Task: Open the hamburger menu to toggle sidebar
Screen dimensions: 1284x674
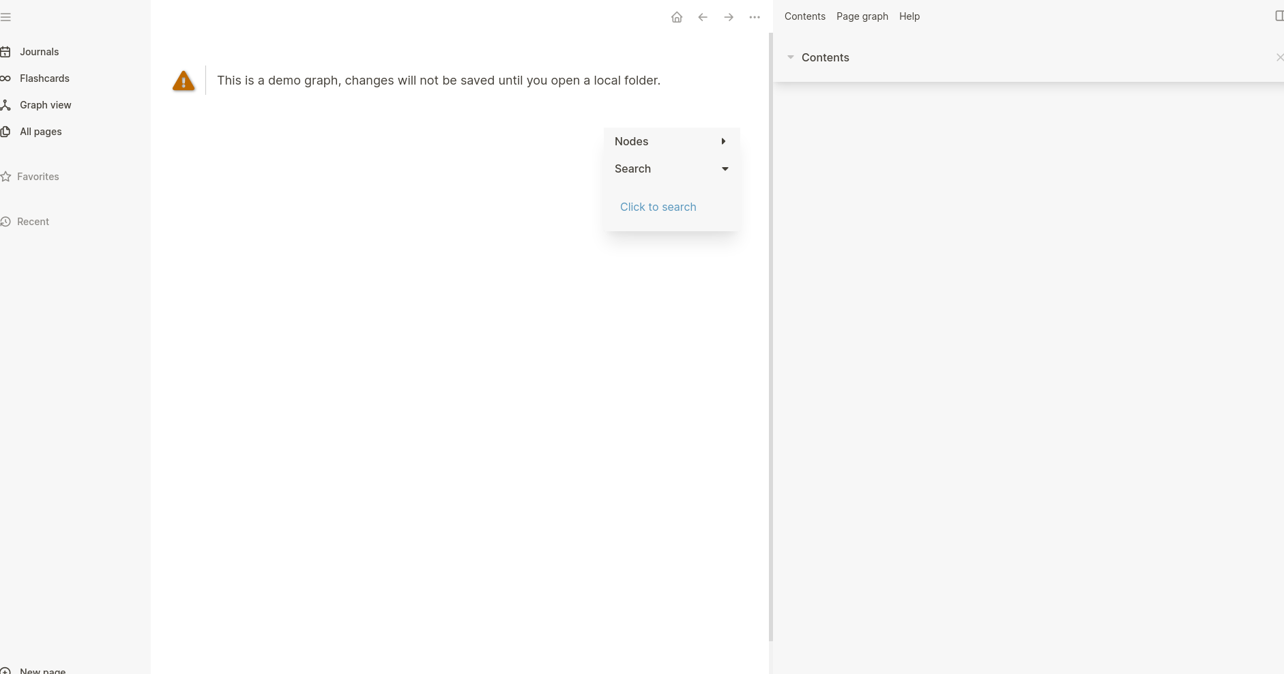Action: pyautogui.click(x=6, y=16)
